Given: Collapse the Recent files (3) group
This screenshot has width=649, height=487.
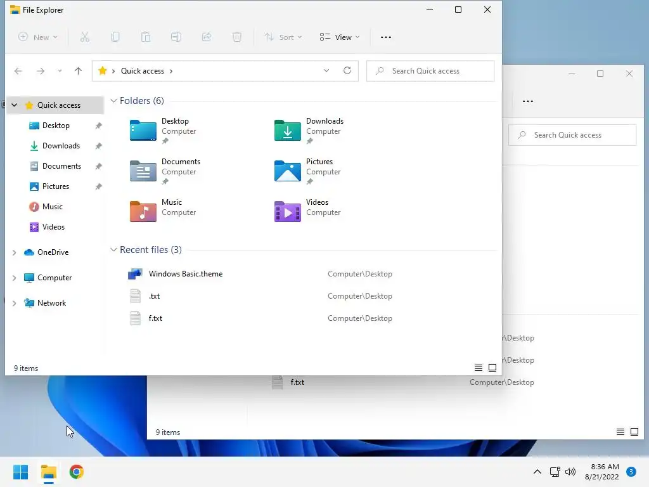Looking at the screenshot, I should pyautogui.click(x=113, y=250).
